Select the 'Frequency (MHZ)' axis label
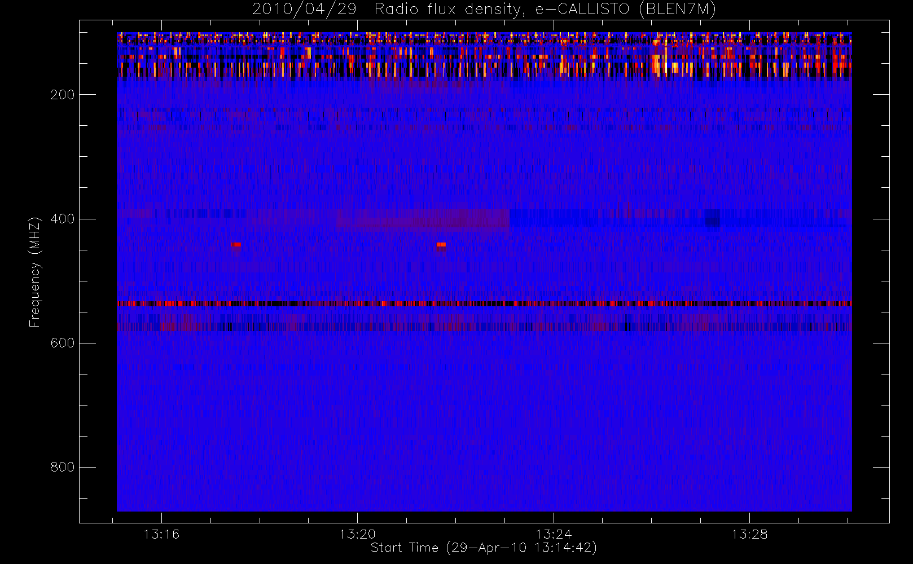This screenshot has height=564, width=913. [x=35, y=272]
